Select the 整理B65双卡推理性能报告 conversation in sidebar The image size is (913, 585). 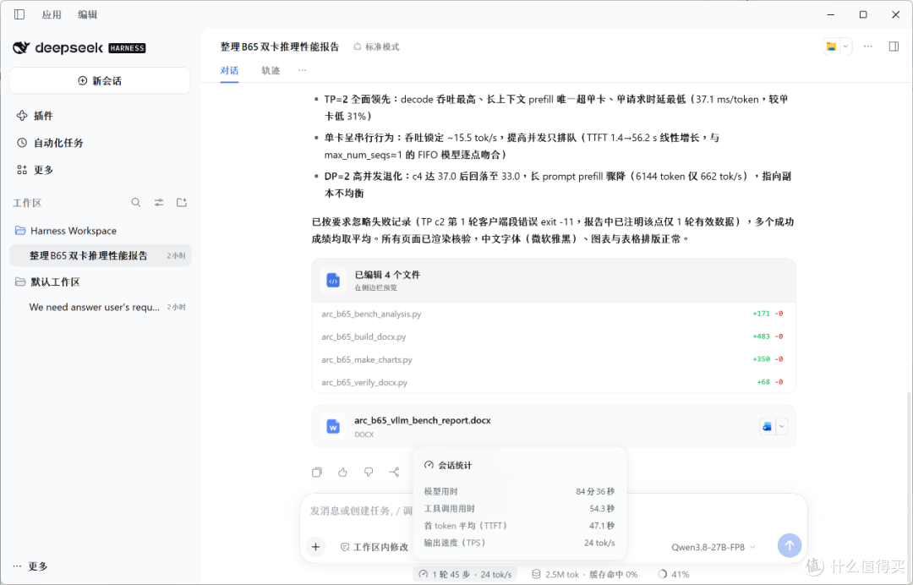pos(100,255)
